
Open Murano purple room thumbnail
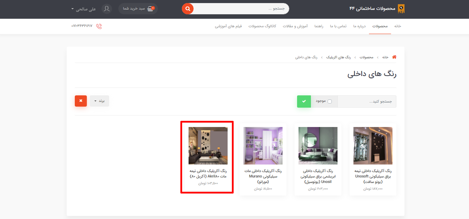point(263,146)
